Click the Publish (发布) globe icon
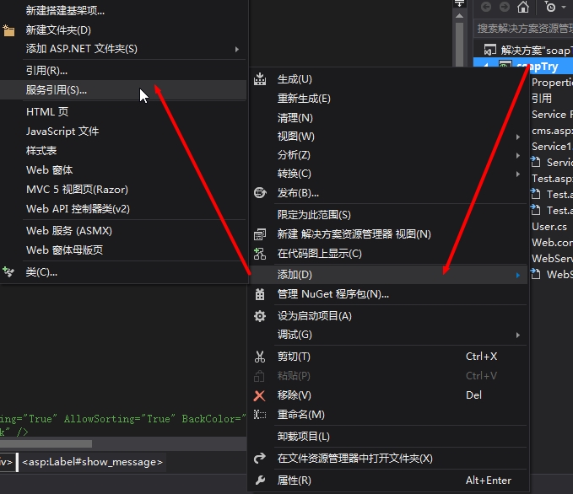573x494 pixels. click(x=260, y=192)
